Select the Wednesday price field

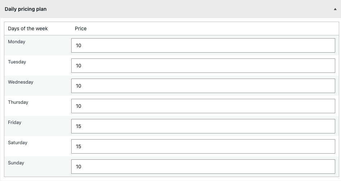point(203,86)
